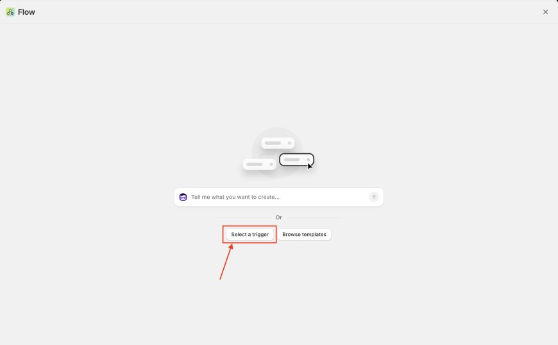Focus the "Tell me what you want to create" field
The height and width of the screenshot is (345, 558).
tap(278, 197)
